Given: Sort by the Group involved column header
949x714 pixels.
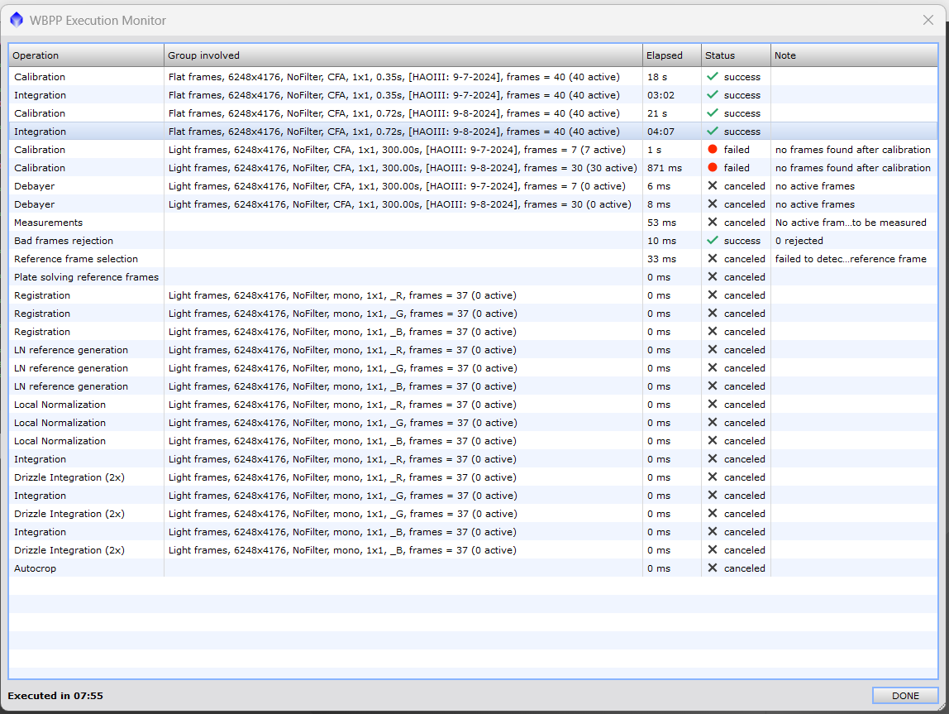Looking at the screenshot, I should click(x=403, y=55).
